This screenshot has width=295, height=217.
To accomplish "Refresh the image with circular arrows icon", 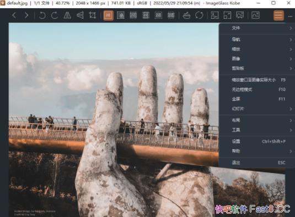I will (x=199, y=15).
